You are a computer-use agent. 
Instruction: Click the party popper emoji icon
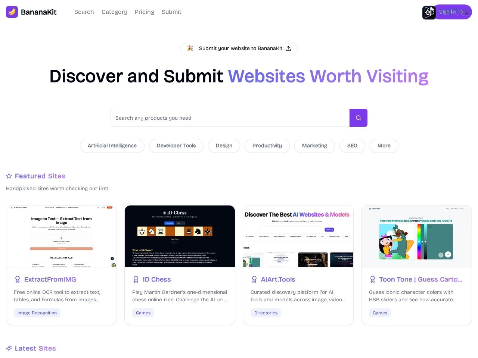click(x=190, y=48)
